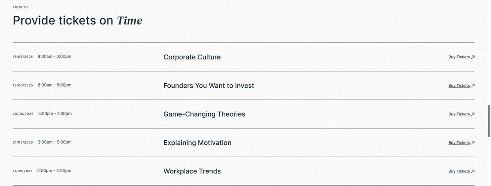Image resolution: width=491 pixels, height=186 pixels.
Task: Buy Tickets for Workplace Trends
Action: coord(459,171)
